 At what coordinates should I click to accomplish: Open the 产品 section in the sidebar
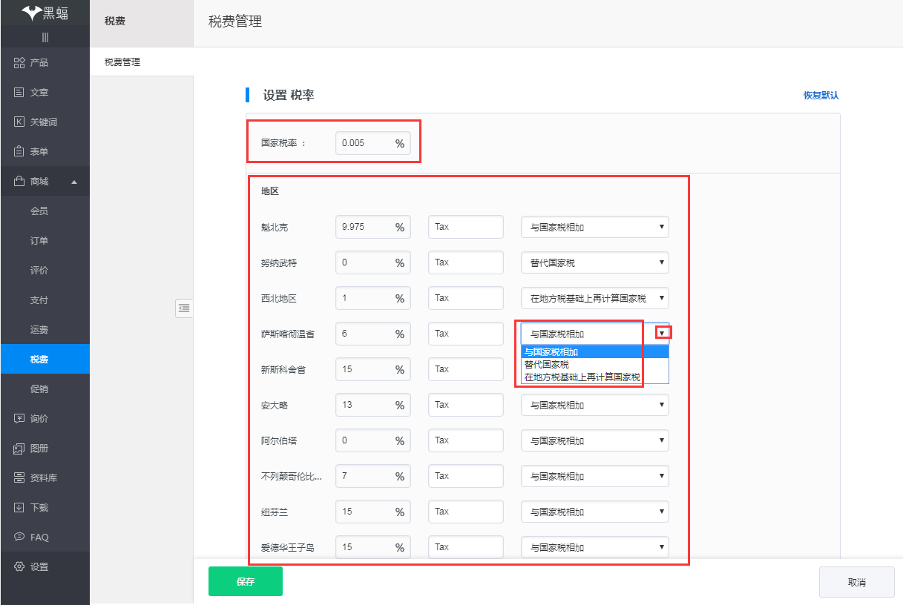pyautogui.click(x=36, y=63)
